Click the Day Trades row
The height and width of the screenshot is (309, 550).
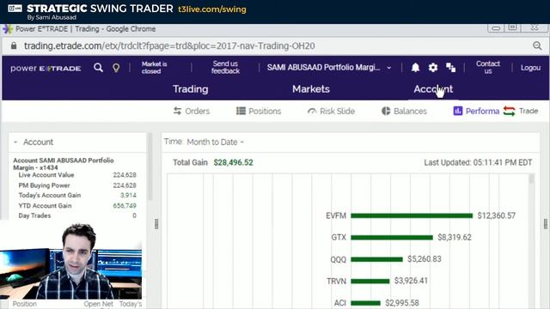click(77, 215)
